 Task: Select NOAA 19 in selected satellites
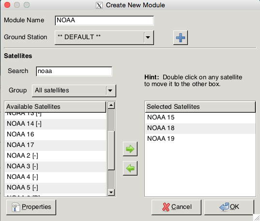pos(200,139)
